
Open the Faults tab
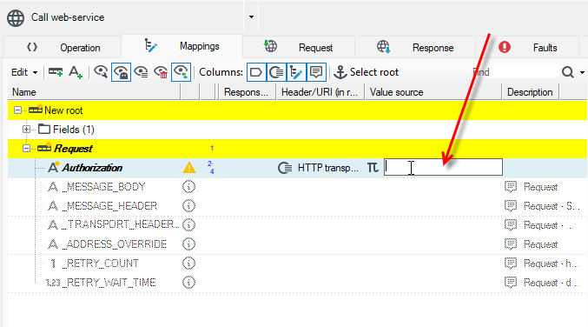[527, 48]
